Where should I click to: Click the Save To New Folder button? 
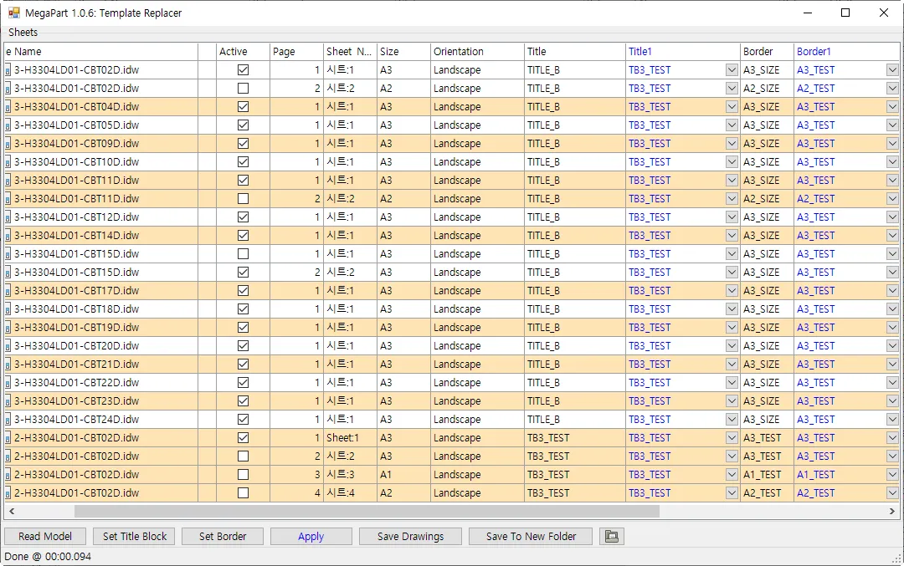(531, 537)
